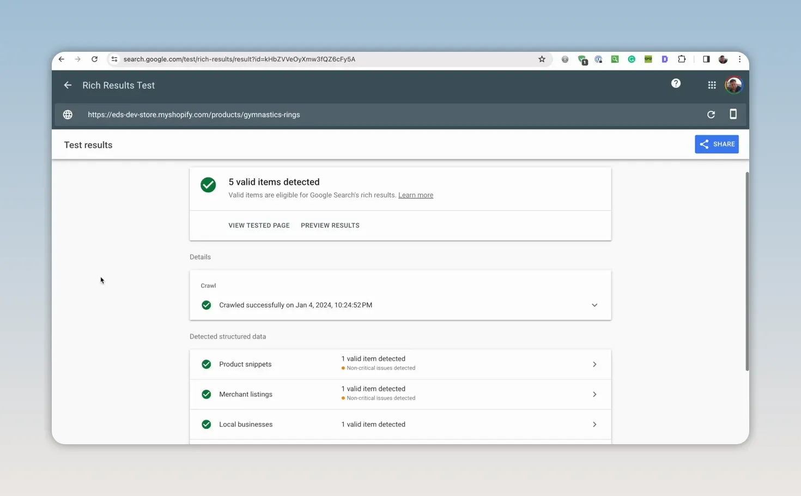The width and height of the screenshot is (801, 496).
Task: Go back using the browser back arrow
Action: [62, 59]
